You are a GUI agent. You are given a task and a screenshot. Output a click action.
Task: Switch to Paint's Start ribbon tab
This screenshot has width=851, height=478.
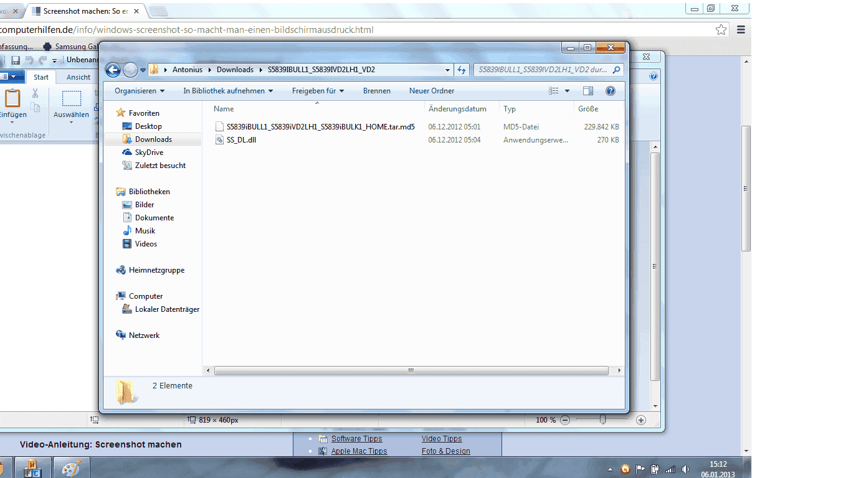pos(41,77)
